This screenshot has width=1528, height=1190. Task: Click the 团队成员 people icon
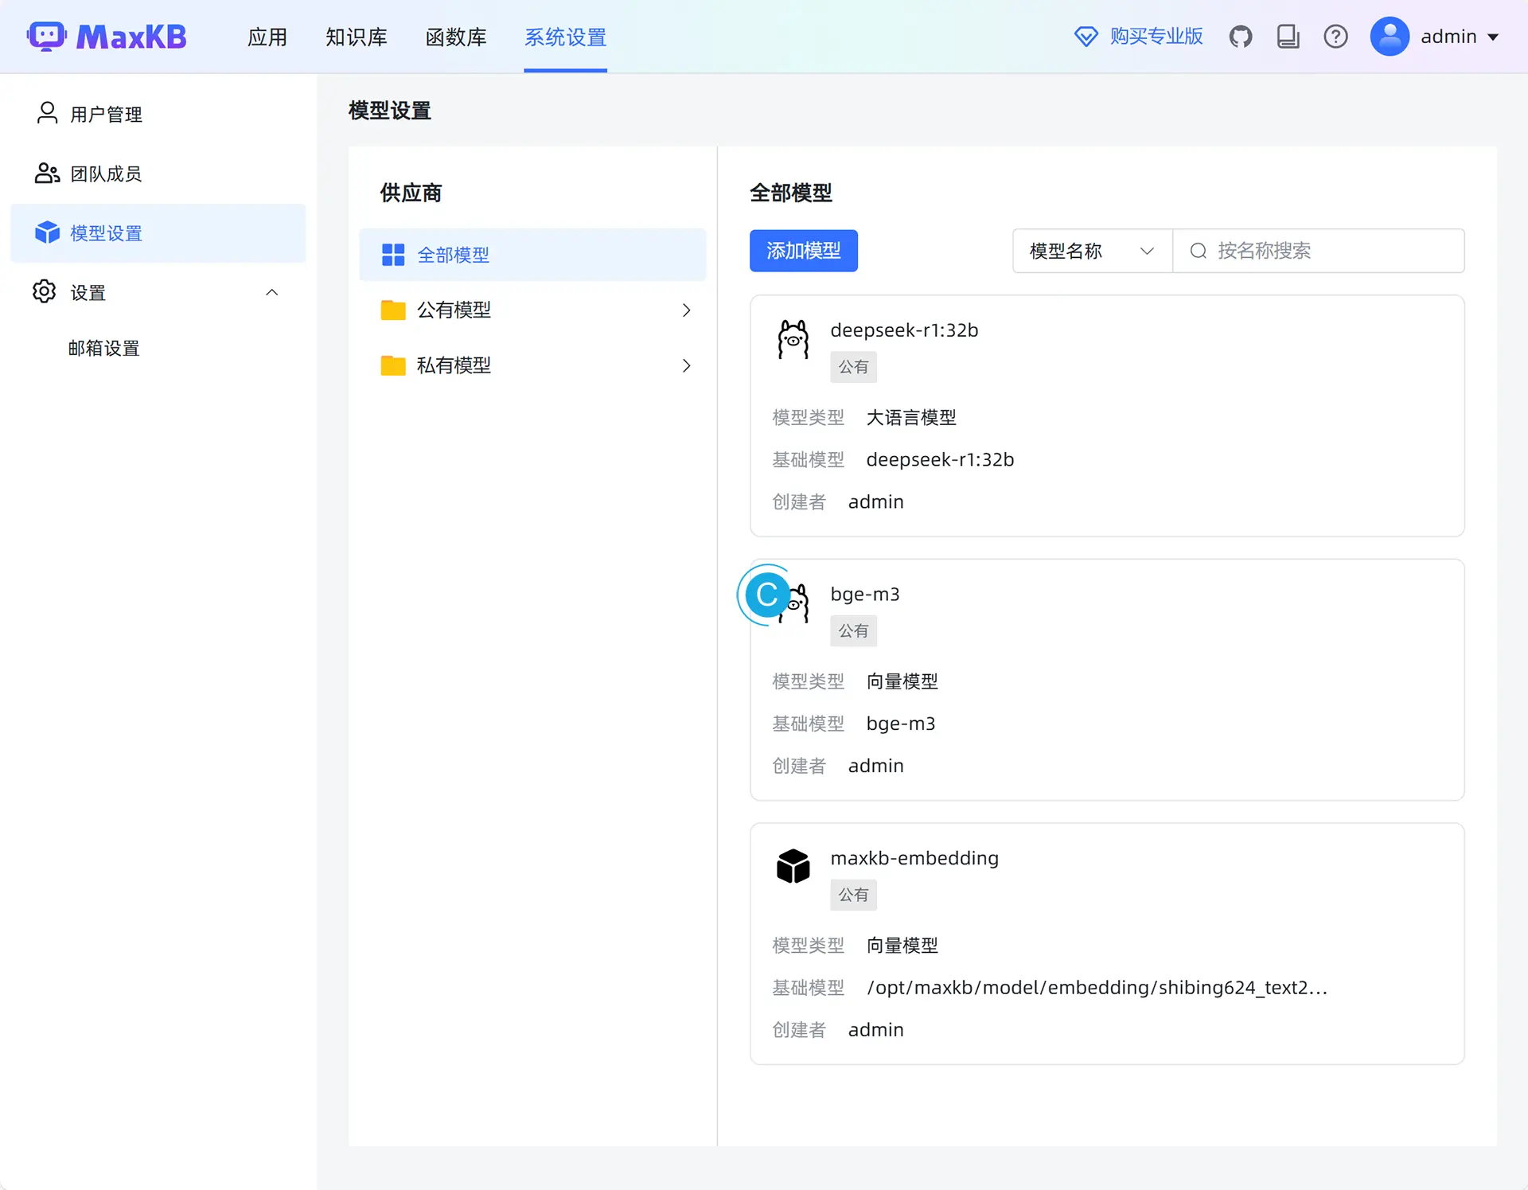pyautogui.click(x=47, y=173)
